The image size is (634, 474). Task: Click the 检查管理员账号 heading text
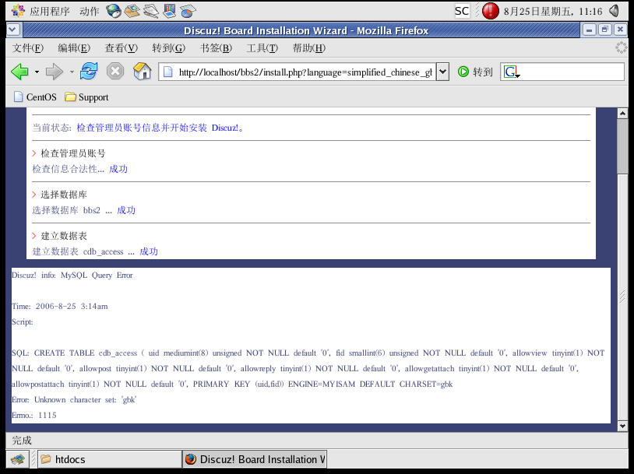[x=72, y=153]
